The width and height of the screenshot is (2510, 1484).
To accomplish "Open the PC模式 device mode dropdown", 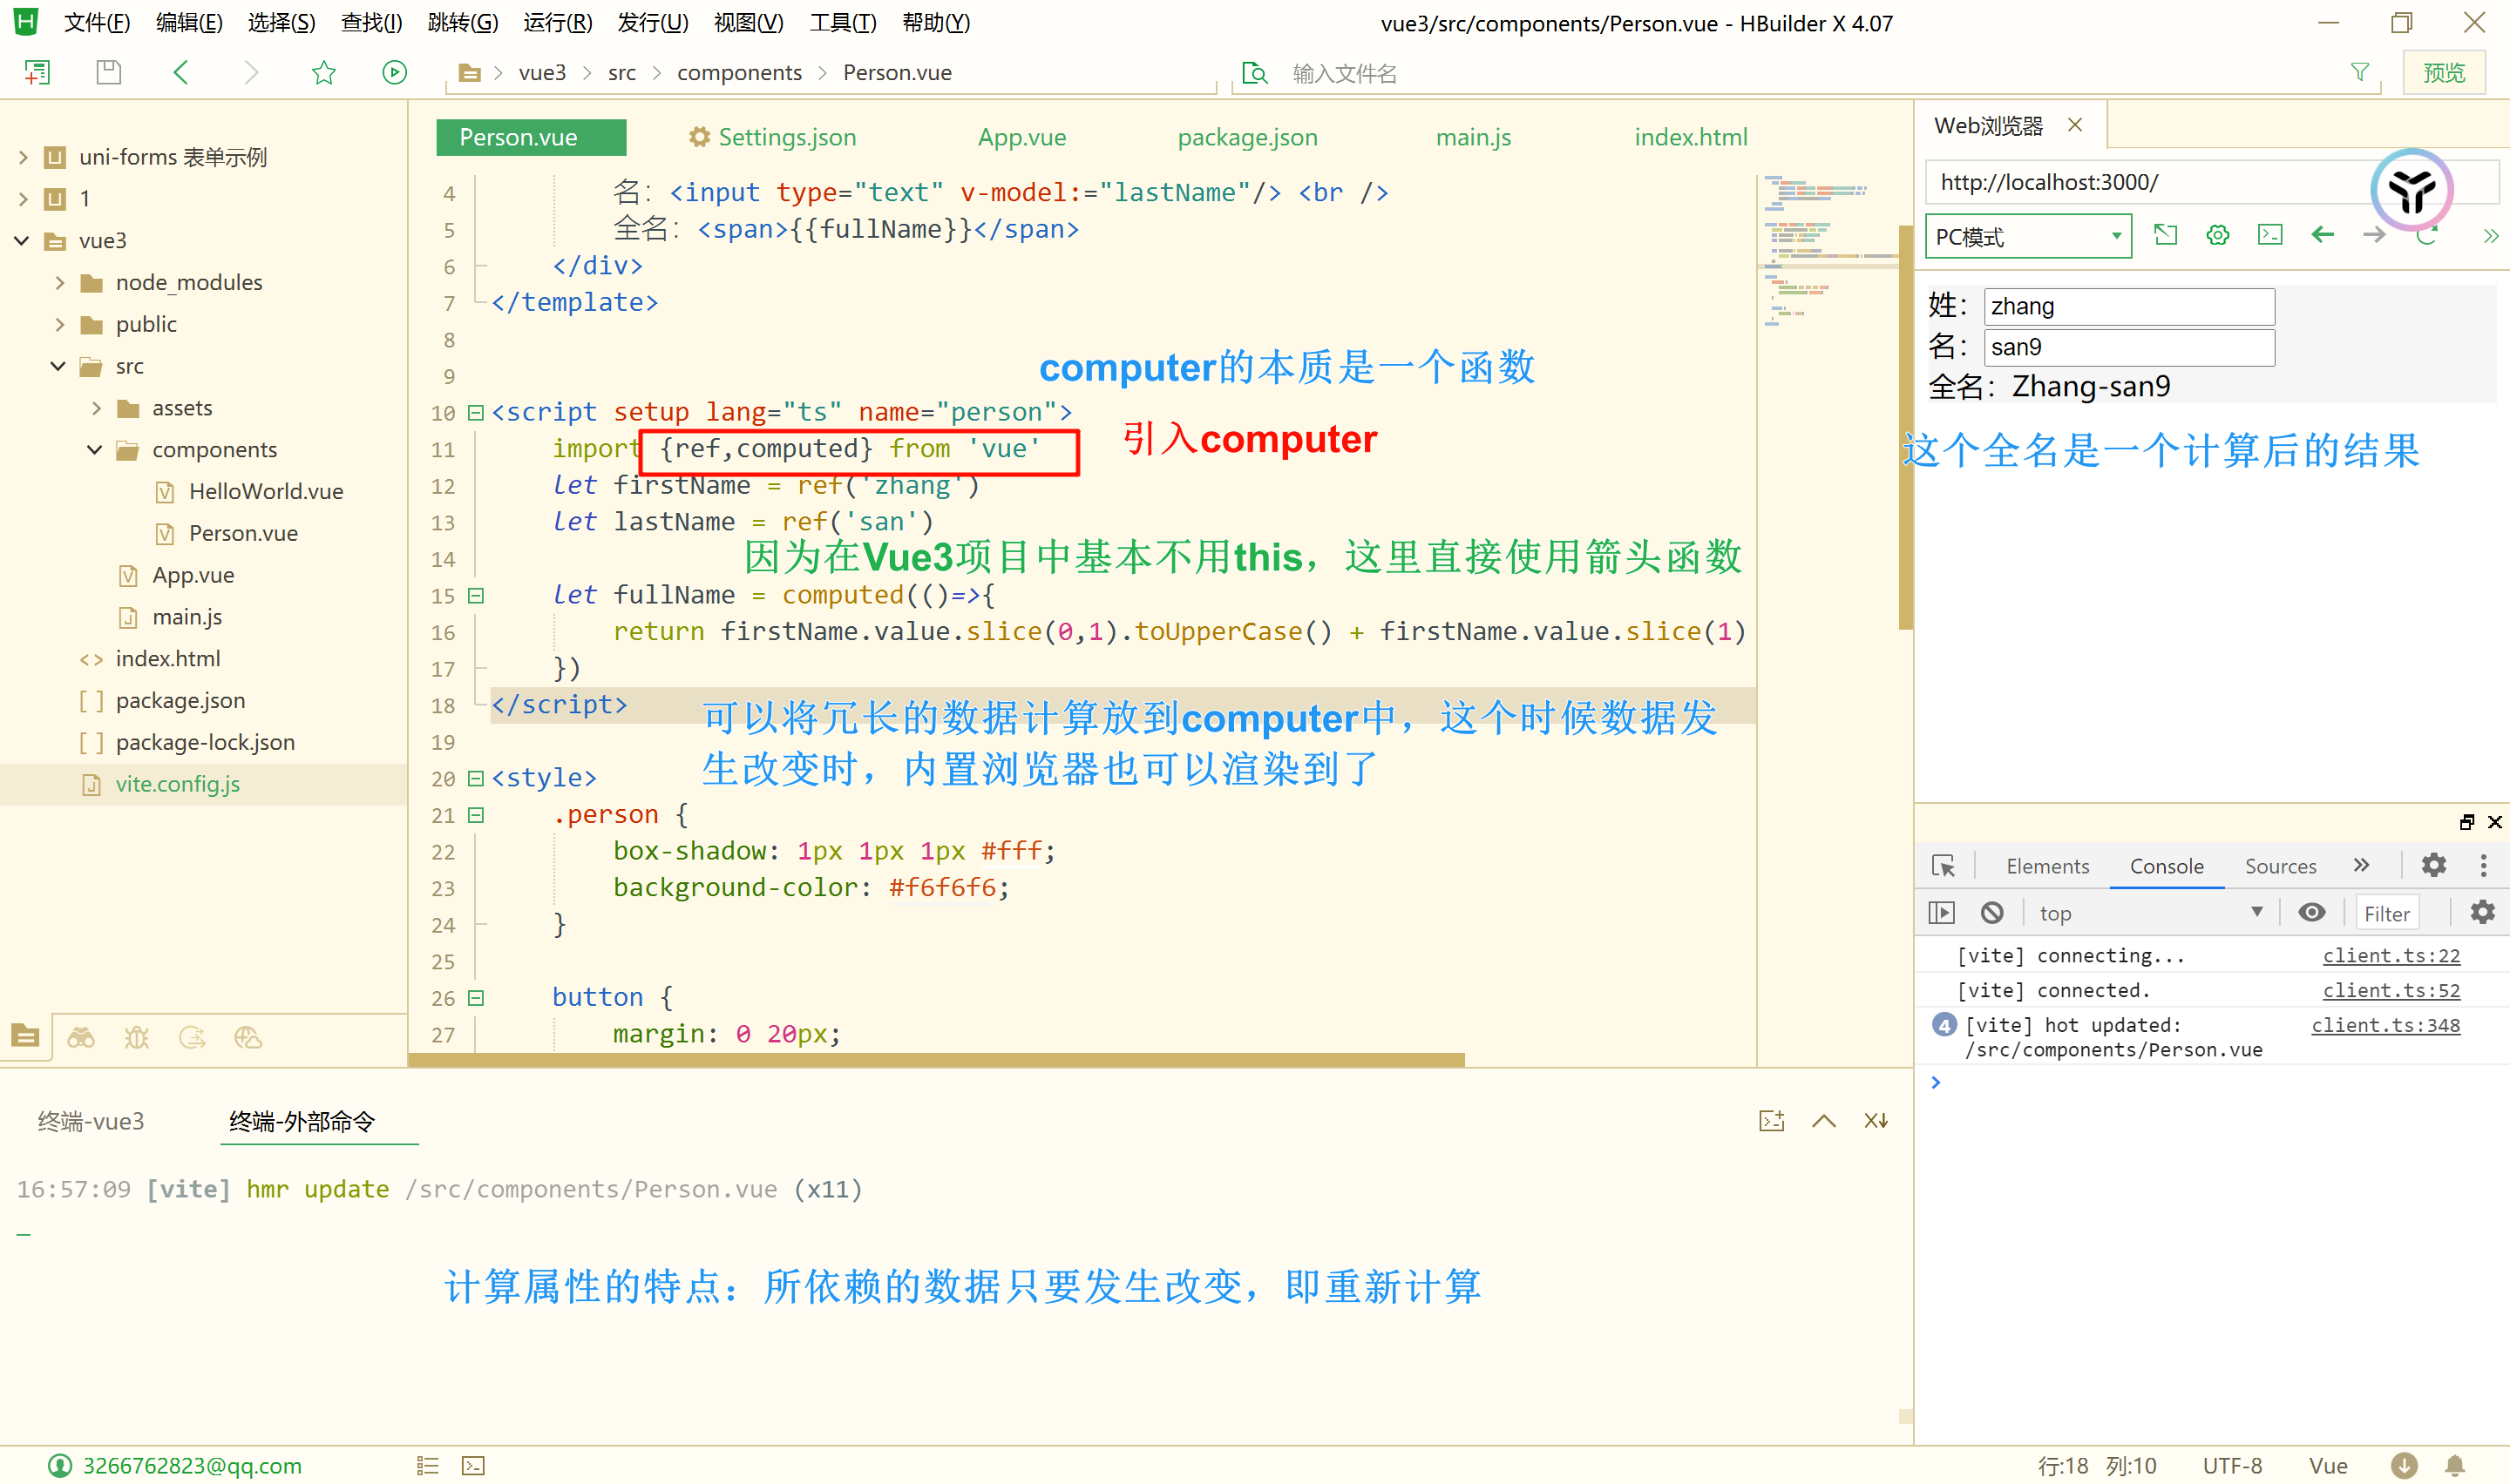I will click(2027, 237).
